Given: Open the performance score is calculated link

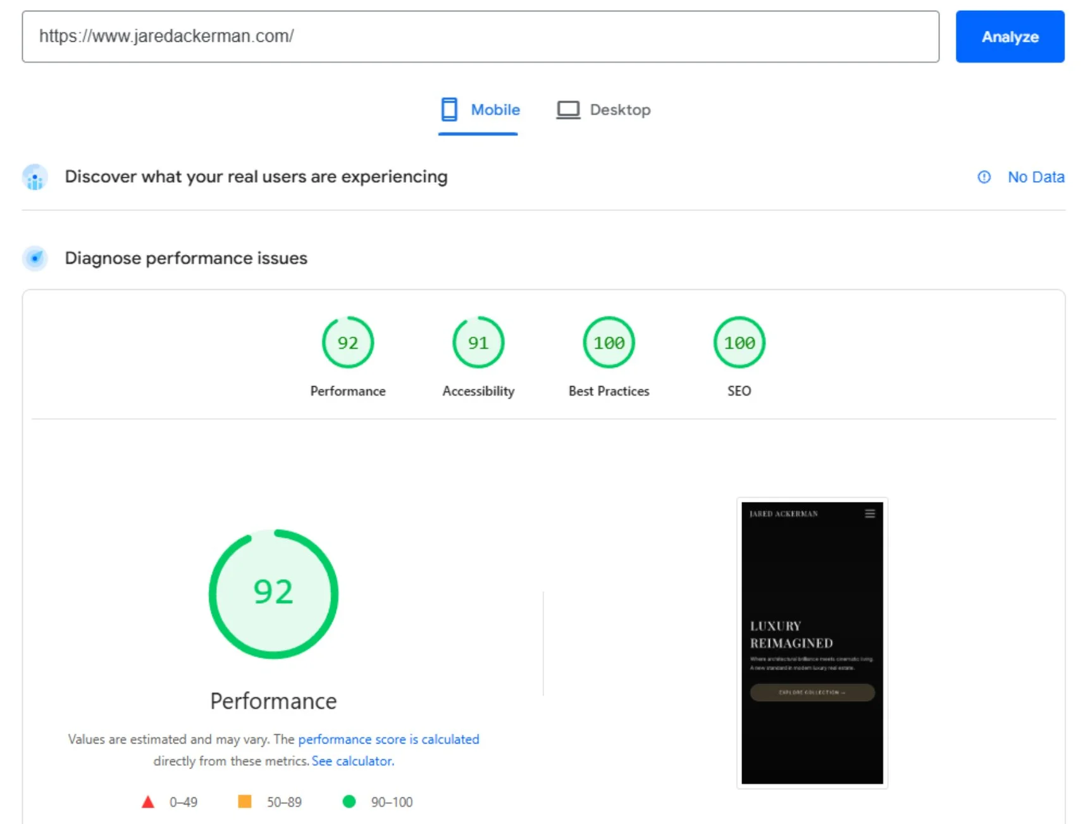Looking at the screenshot, I should pyautogui.click(x=389, y=739).
